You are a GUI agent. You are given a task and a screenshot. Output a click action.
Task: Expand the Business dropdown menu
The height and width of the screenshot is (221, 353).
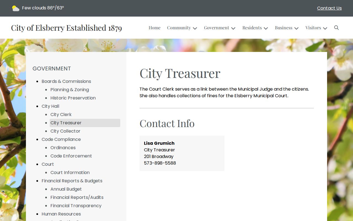pyautogui.click(x=287, y=28)
